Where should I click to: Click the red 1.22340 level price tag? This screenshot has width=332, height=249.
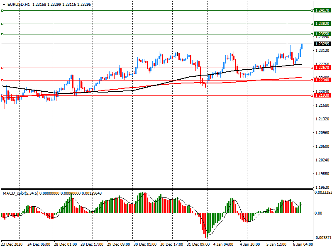point(322,80)
